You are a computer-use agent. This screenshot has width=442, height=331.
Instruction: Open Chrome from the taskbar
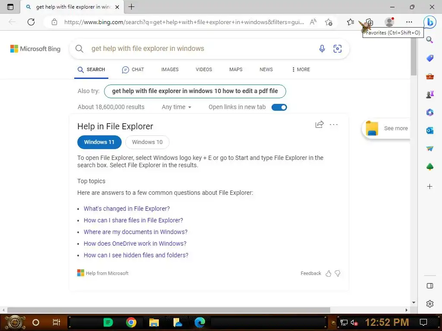pyautogui.click(x=131, y=322)
